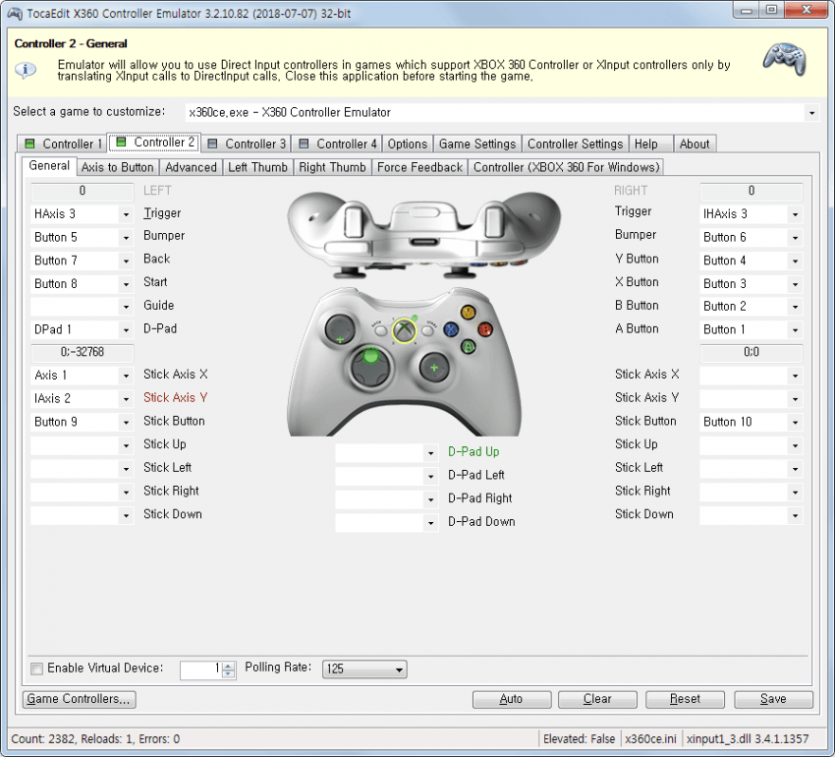Click the Back button on controller image

click(x=380, y=330)
